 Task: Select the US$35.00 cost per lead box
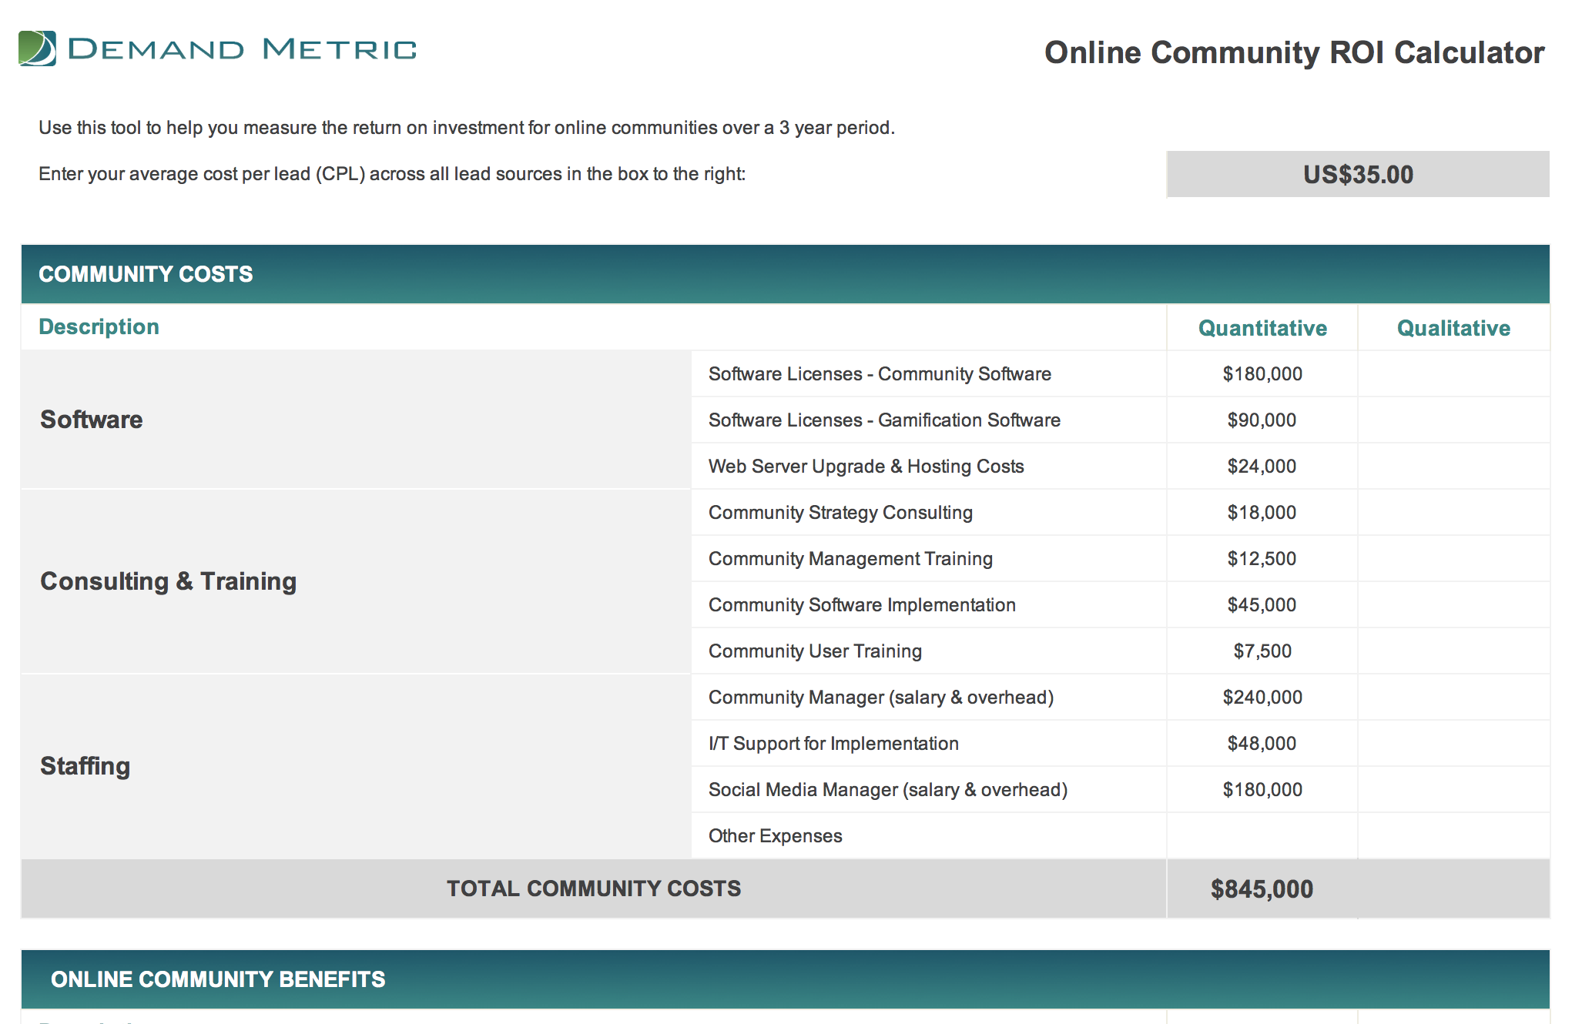(1357, 175)
